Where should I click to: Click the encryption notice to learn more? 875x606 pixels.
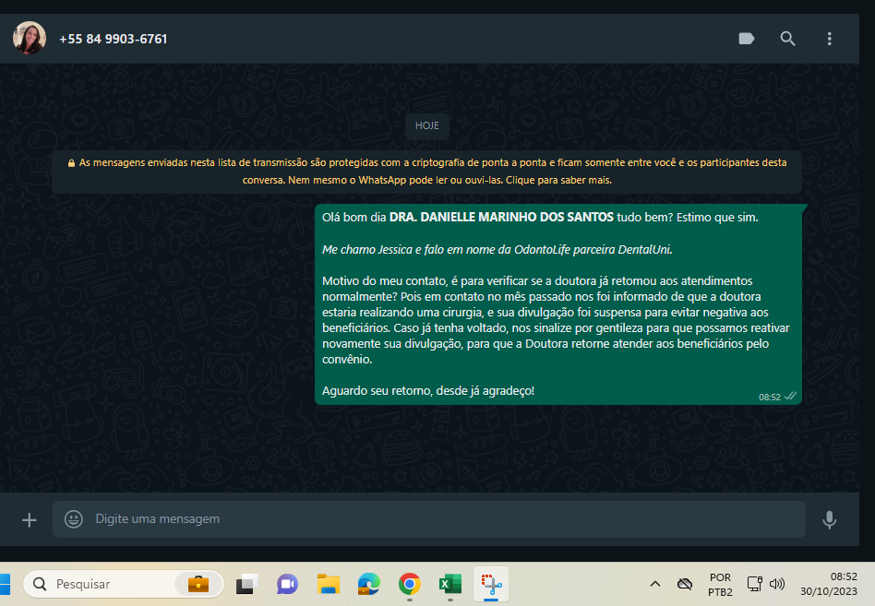pos(427,172)
